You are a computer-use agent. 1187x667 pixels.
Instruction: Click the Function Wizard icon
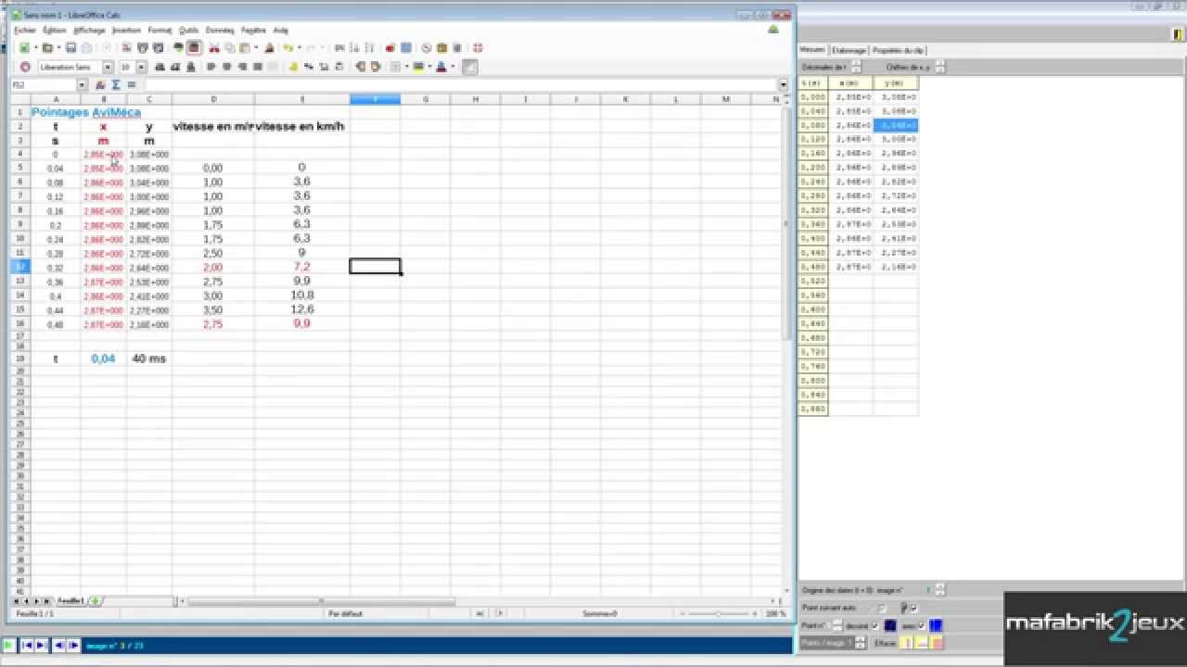[99, 84]
